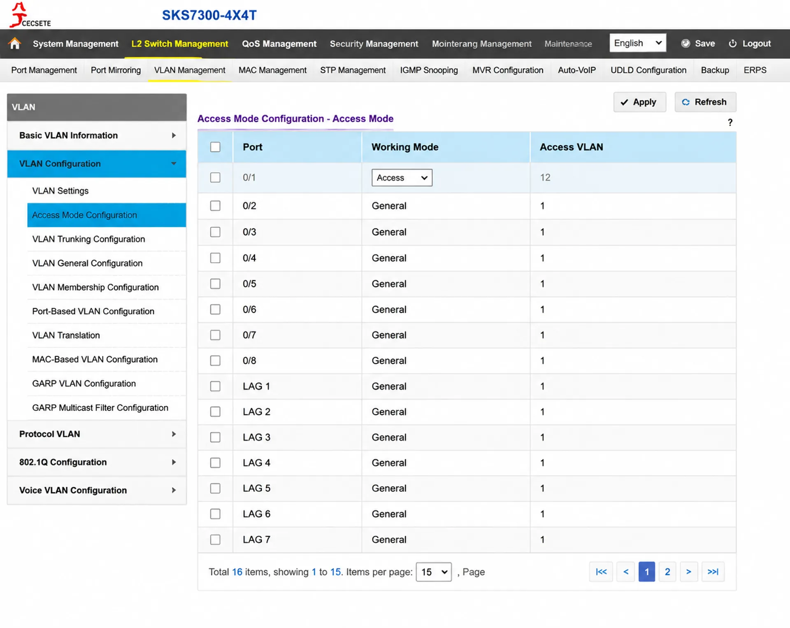
Task: Check the box for LAG 6
Action: coord(215,514)
